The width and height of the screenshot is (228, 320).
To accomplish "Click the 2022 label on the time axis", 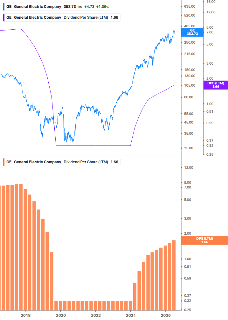I will (x=96, y=316).
